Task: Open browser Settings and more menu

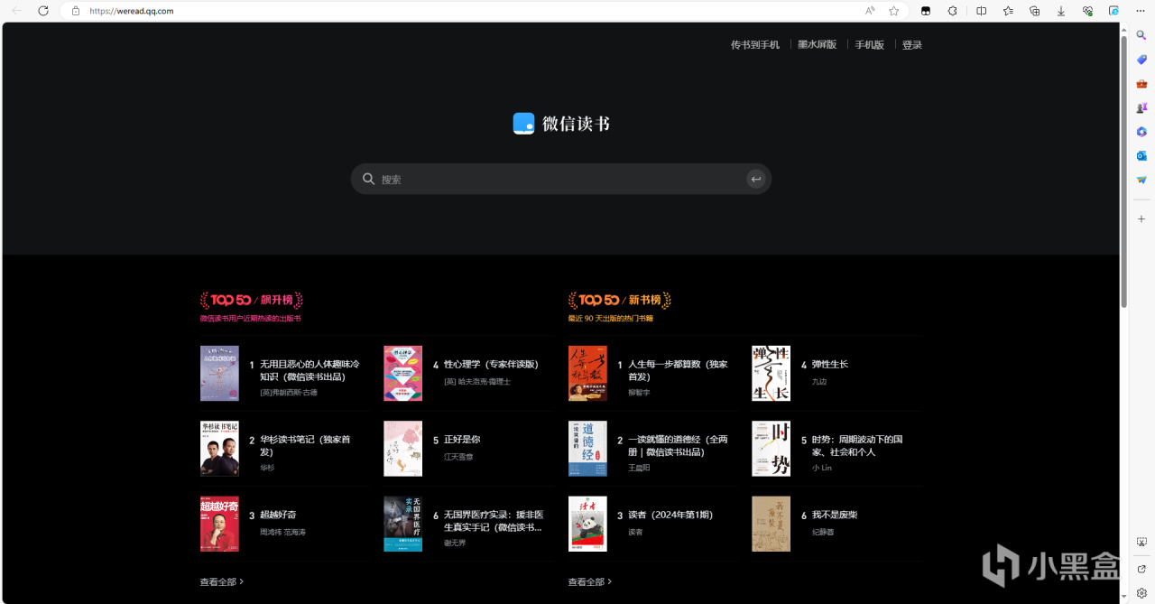Action: (x=1141, y=11)
